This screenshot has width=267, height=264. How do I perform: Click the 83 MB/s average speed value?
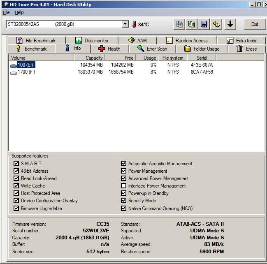214,244
